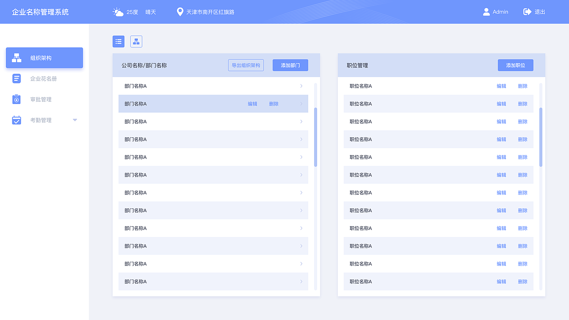The width and height of the screenshot is (569, 320).
Task: Click the 25度 temperature text
Action: click(x=132, y=12)
